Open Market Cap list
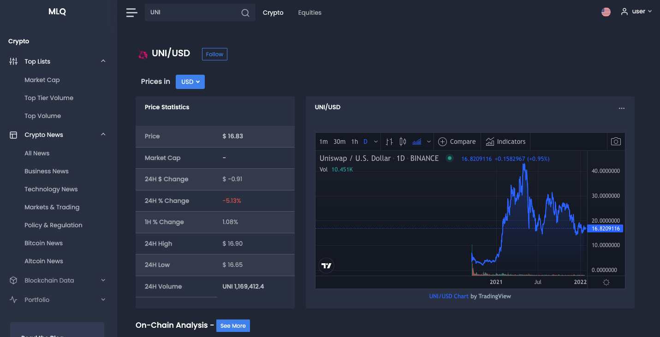 tap(42, 80)
